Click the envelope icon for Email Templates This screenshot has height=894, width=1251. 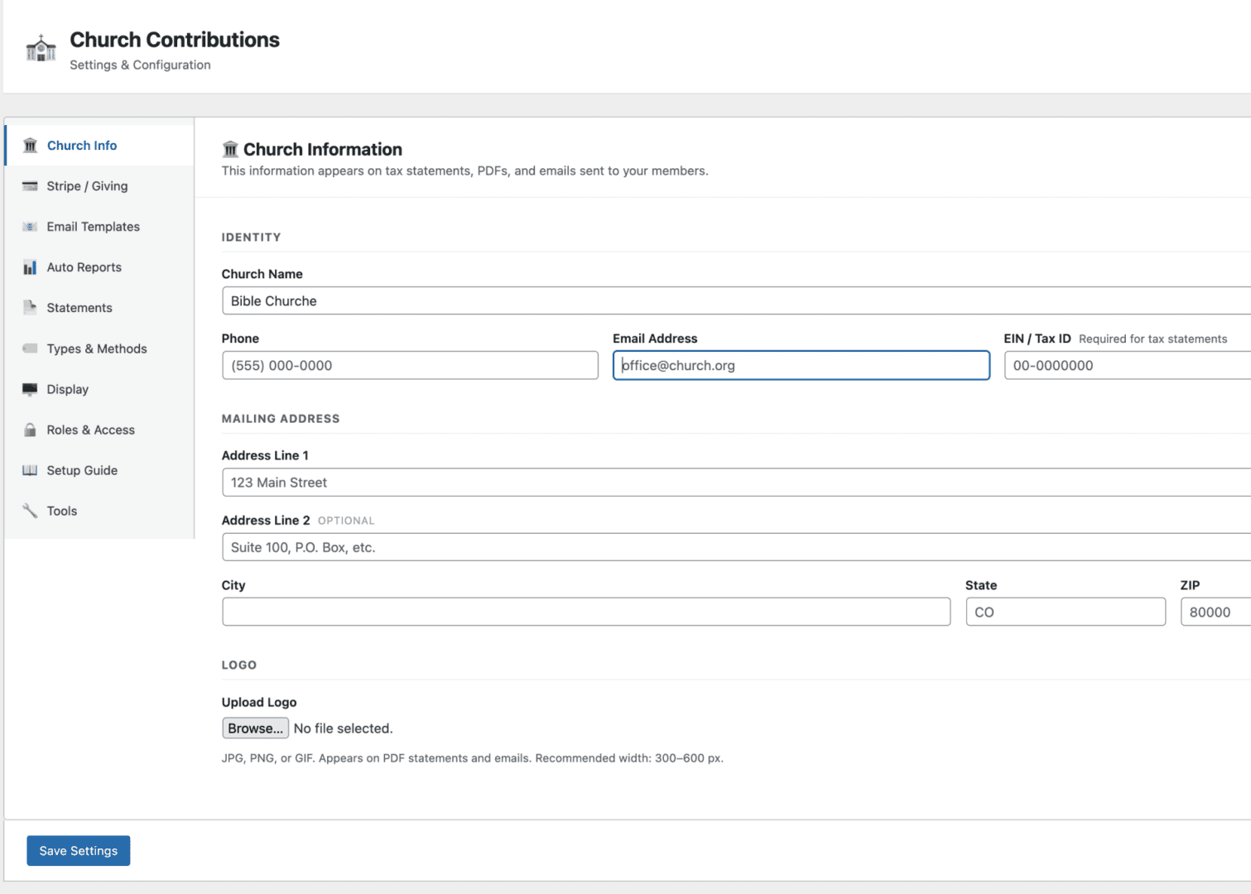tap(31, 227)
